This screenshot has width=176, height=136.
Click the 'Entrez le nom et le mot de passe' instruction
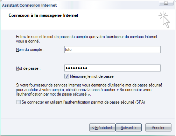coord(86,37)
